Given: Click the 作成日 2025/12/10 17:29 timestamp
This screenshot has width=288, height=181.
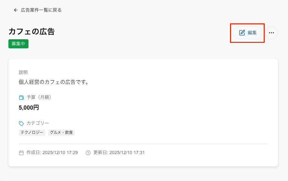Looking at the screenshot, I should click(52, 152).
